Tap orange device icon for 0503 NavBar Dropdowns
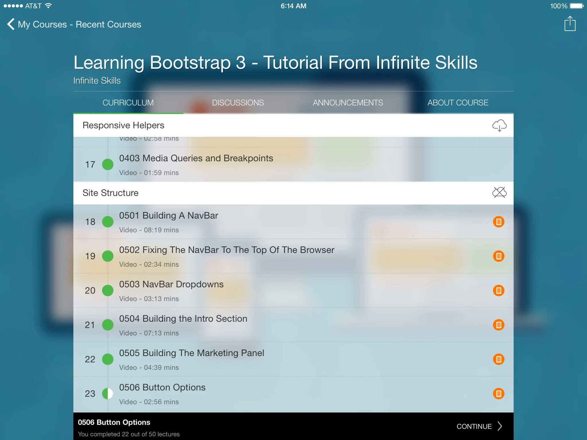Viewport: 587px width, 440px height. pyautogui.click(x=499, y=290)
